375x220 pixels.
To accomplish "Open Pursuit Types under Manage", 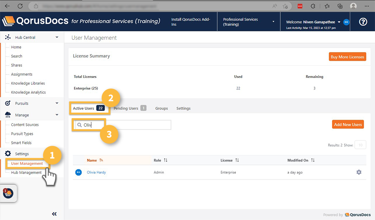I will 22,134.
